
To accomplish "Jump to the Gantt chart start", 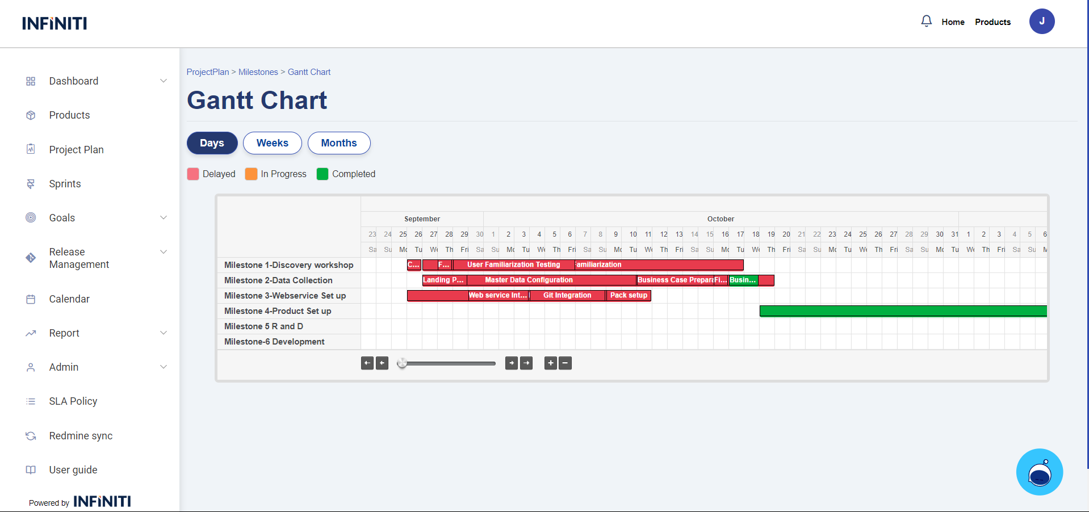I will (x=367, y=363).
